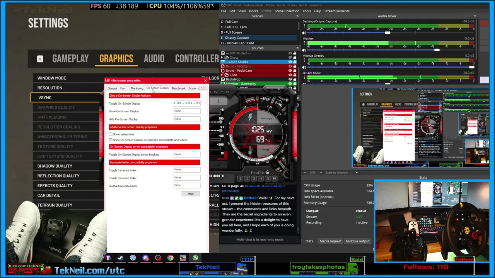Hide the Backdrop source eye icon

[x=290, y=80]
